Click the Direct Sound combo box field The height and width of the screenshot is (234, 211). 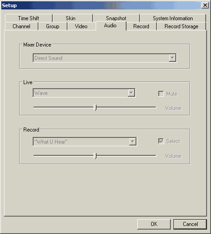point(105,58)
